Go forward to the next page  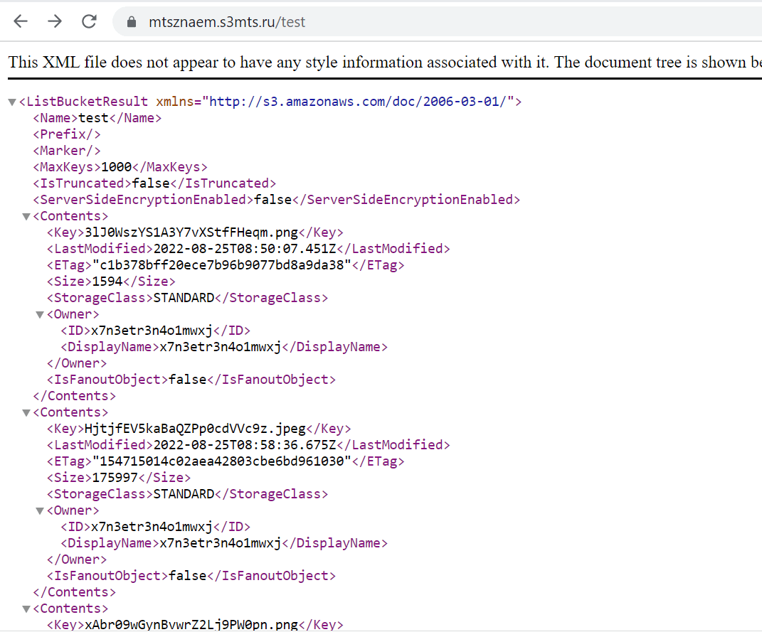(54, 21)
